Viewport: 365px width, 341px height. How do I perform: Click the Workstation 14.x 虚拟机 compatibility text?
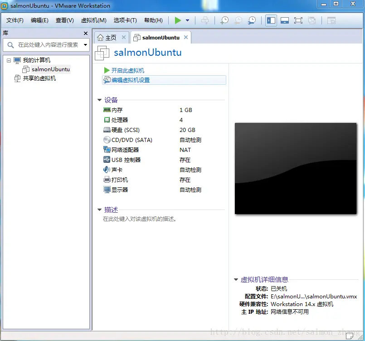click(x=302, y=304)
